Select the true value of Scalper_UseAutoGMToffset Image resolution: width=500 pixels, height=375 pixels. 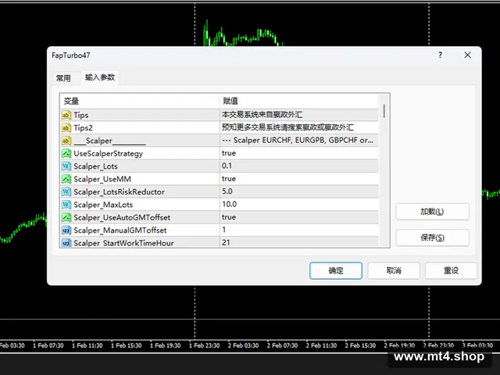[x=229, y=217]
